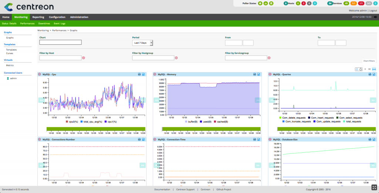This screenshot has height=193, width=379.
Task: Switch to three-column chart layout
Action: click(374, 69)
